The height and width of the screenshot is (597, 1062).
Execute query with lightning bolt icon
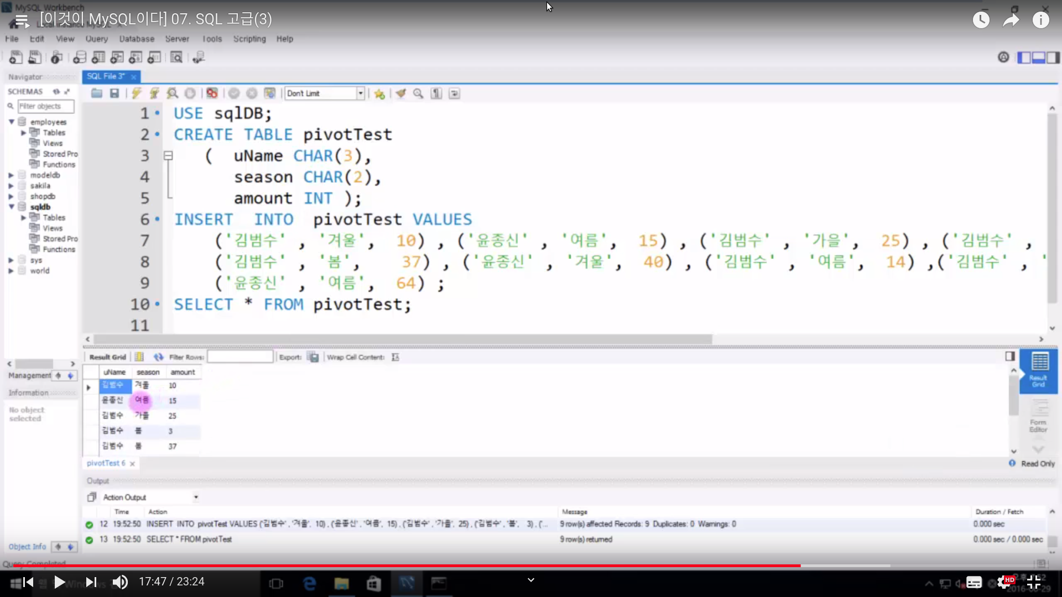137,93
